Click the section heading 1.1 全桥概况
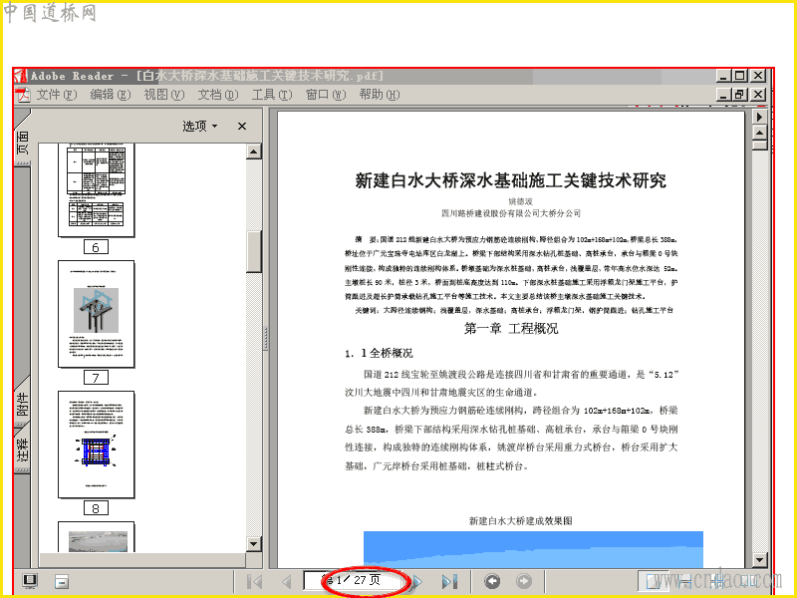The image size is (797, 598). click(379, 353)
